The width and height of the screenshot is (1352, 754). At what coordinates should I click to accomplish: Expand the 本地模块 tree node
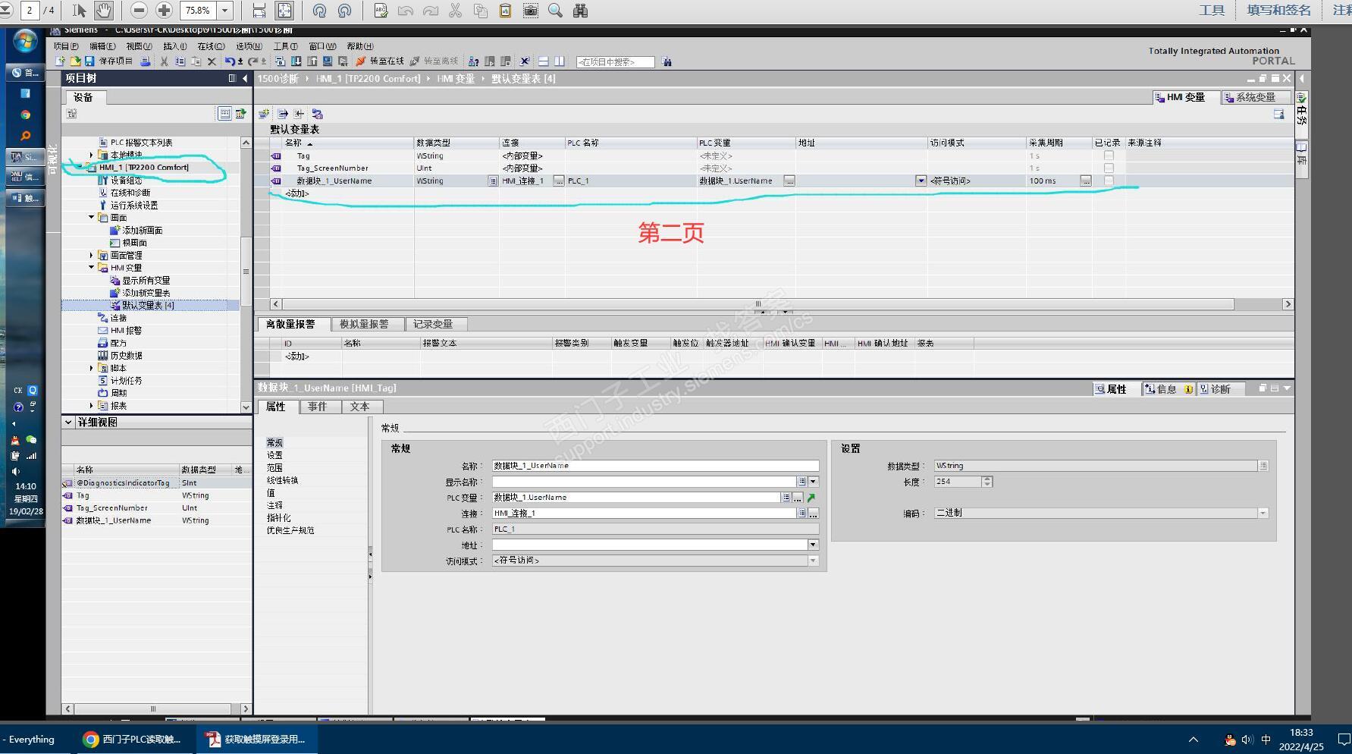coord(92,155)
